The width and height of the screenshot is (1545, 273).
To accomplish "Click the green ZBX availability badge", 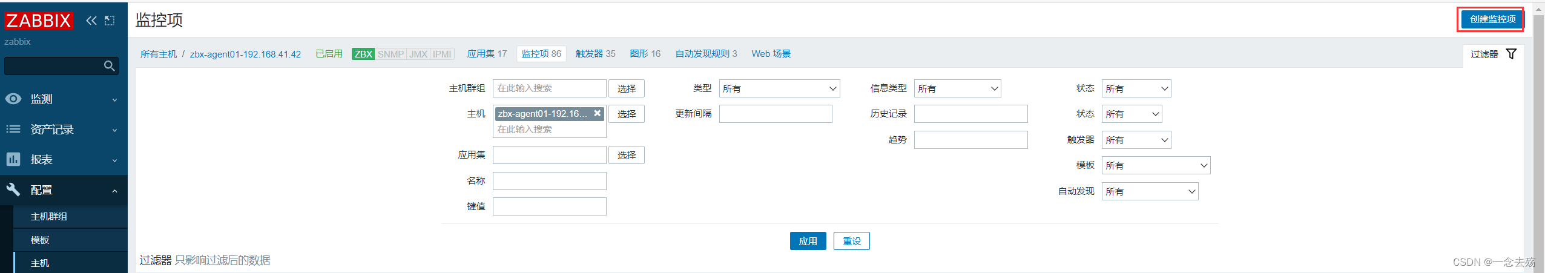I will point(363,54).
